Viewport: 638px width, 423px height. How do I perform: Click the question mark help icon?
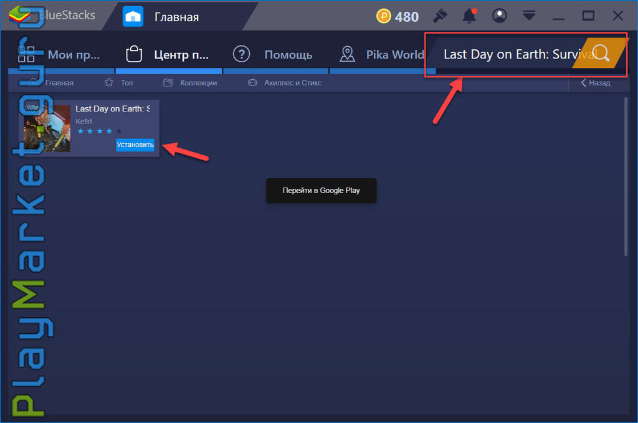coord(241,54)
